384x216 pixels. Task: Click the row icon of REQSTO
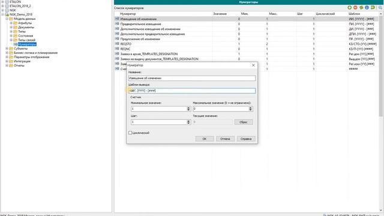coord(117,44)
